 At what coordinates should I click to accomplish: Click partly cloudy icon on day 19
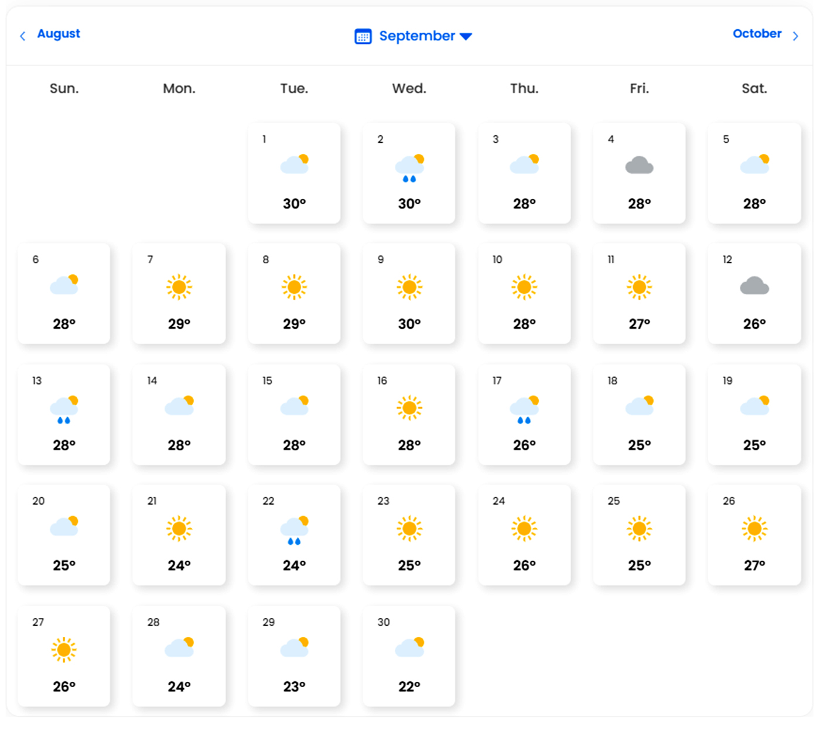754,406
